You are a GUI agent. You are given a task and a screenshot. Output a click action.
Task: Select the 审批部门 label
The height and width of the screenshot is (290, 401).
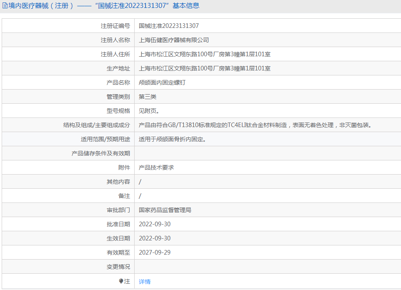(118, 210)
